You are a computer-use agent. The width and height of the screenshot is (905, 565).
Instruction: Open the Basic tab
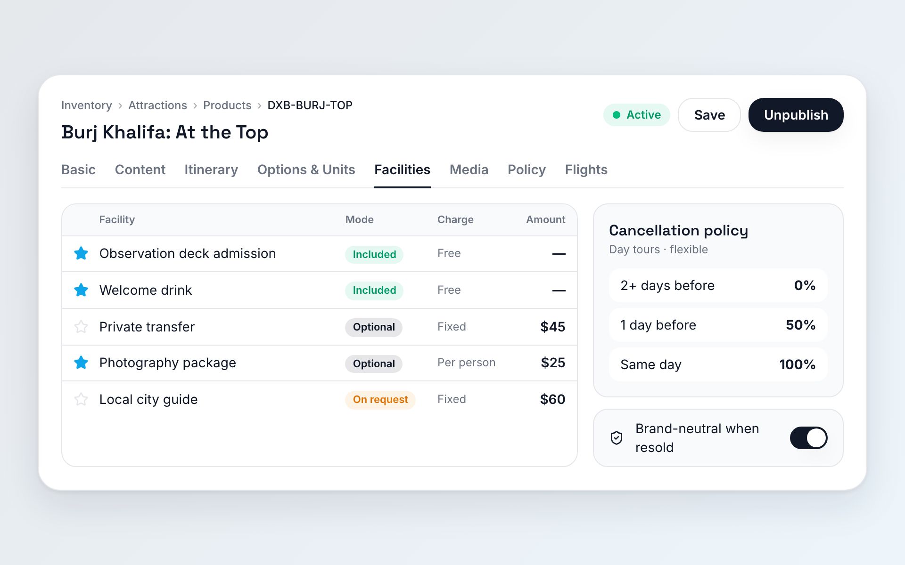pyautogui.click(x=78, y=169)
